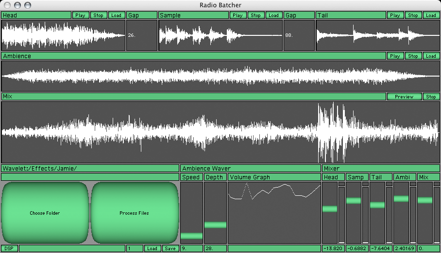Stop the Ambience track playback
Screen dimensions: 441x253
tap(413, 56)
